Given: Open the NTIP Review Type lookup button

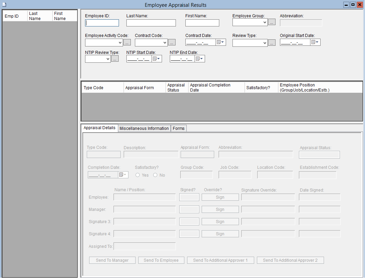Looking at the screenshot, I should click(x=115, y=59).
